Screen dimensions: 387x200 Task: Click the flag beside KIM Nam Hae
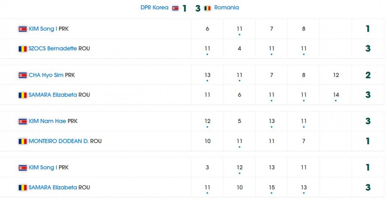[23, 121]
